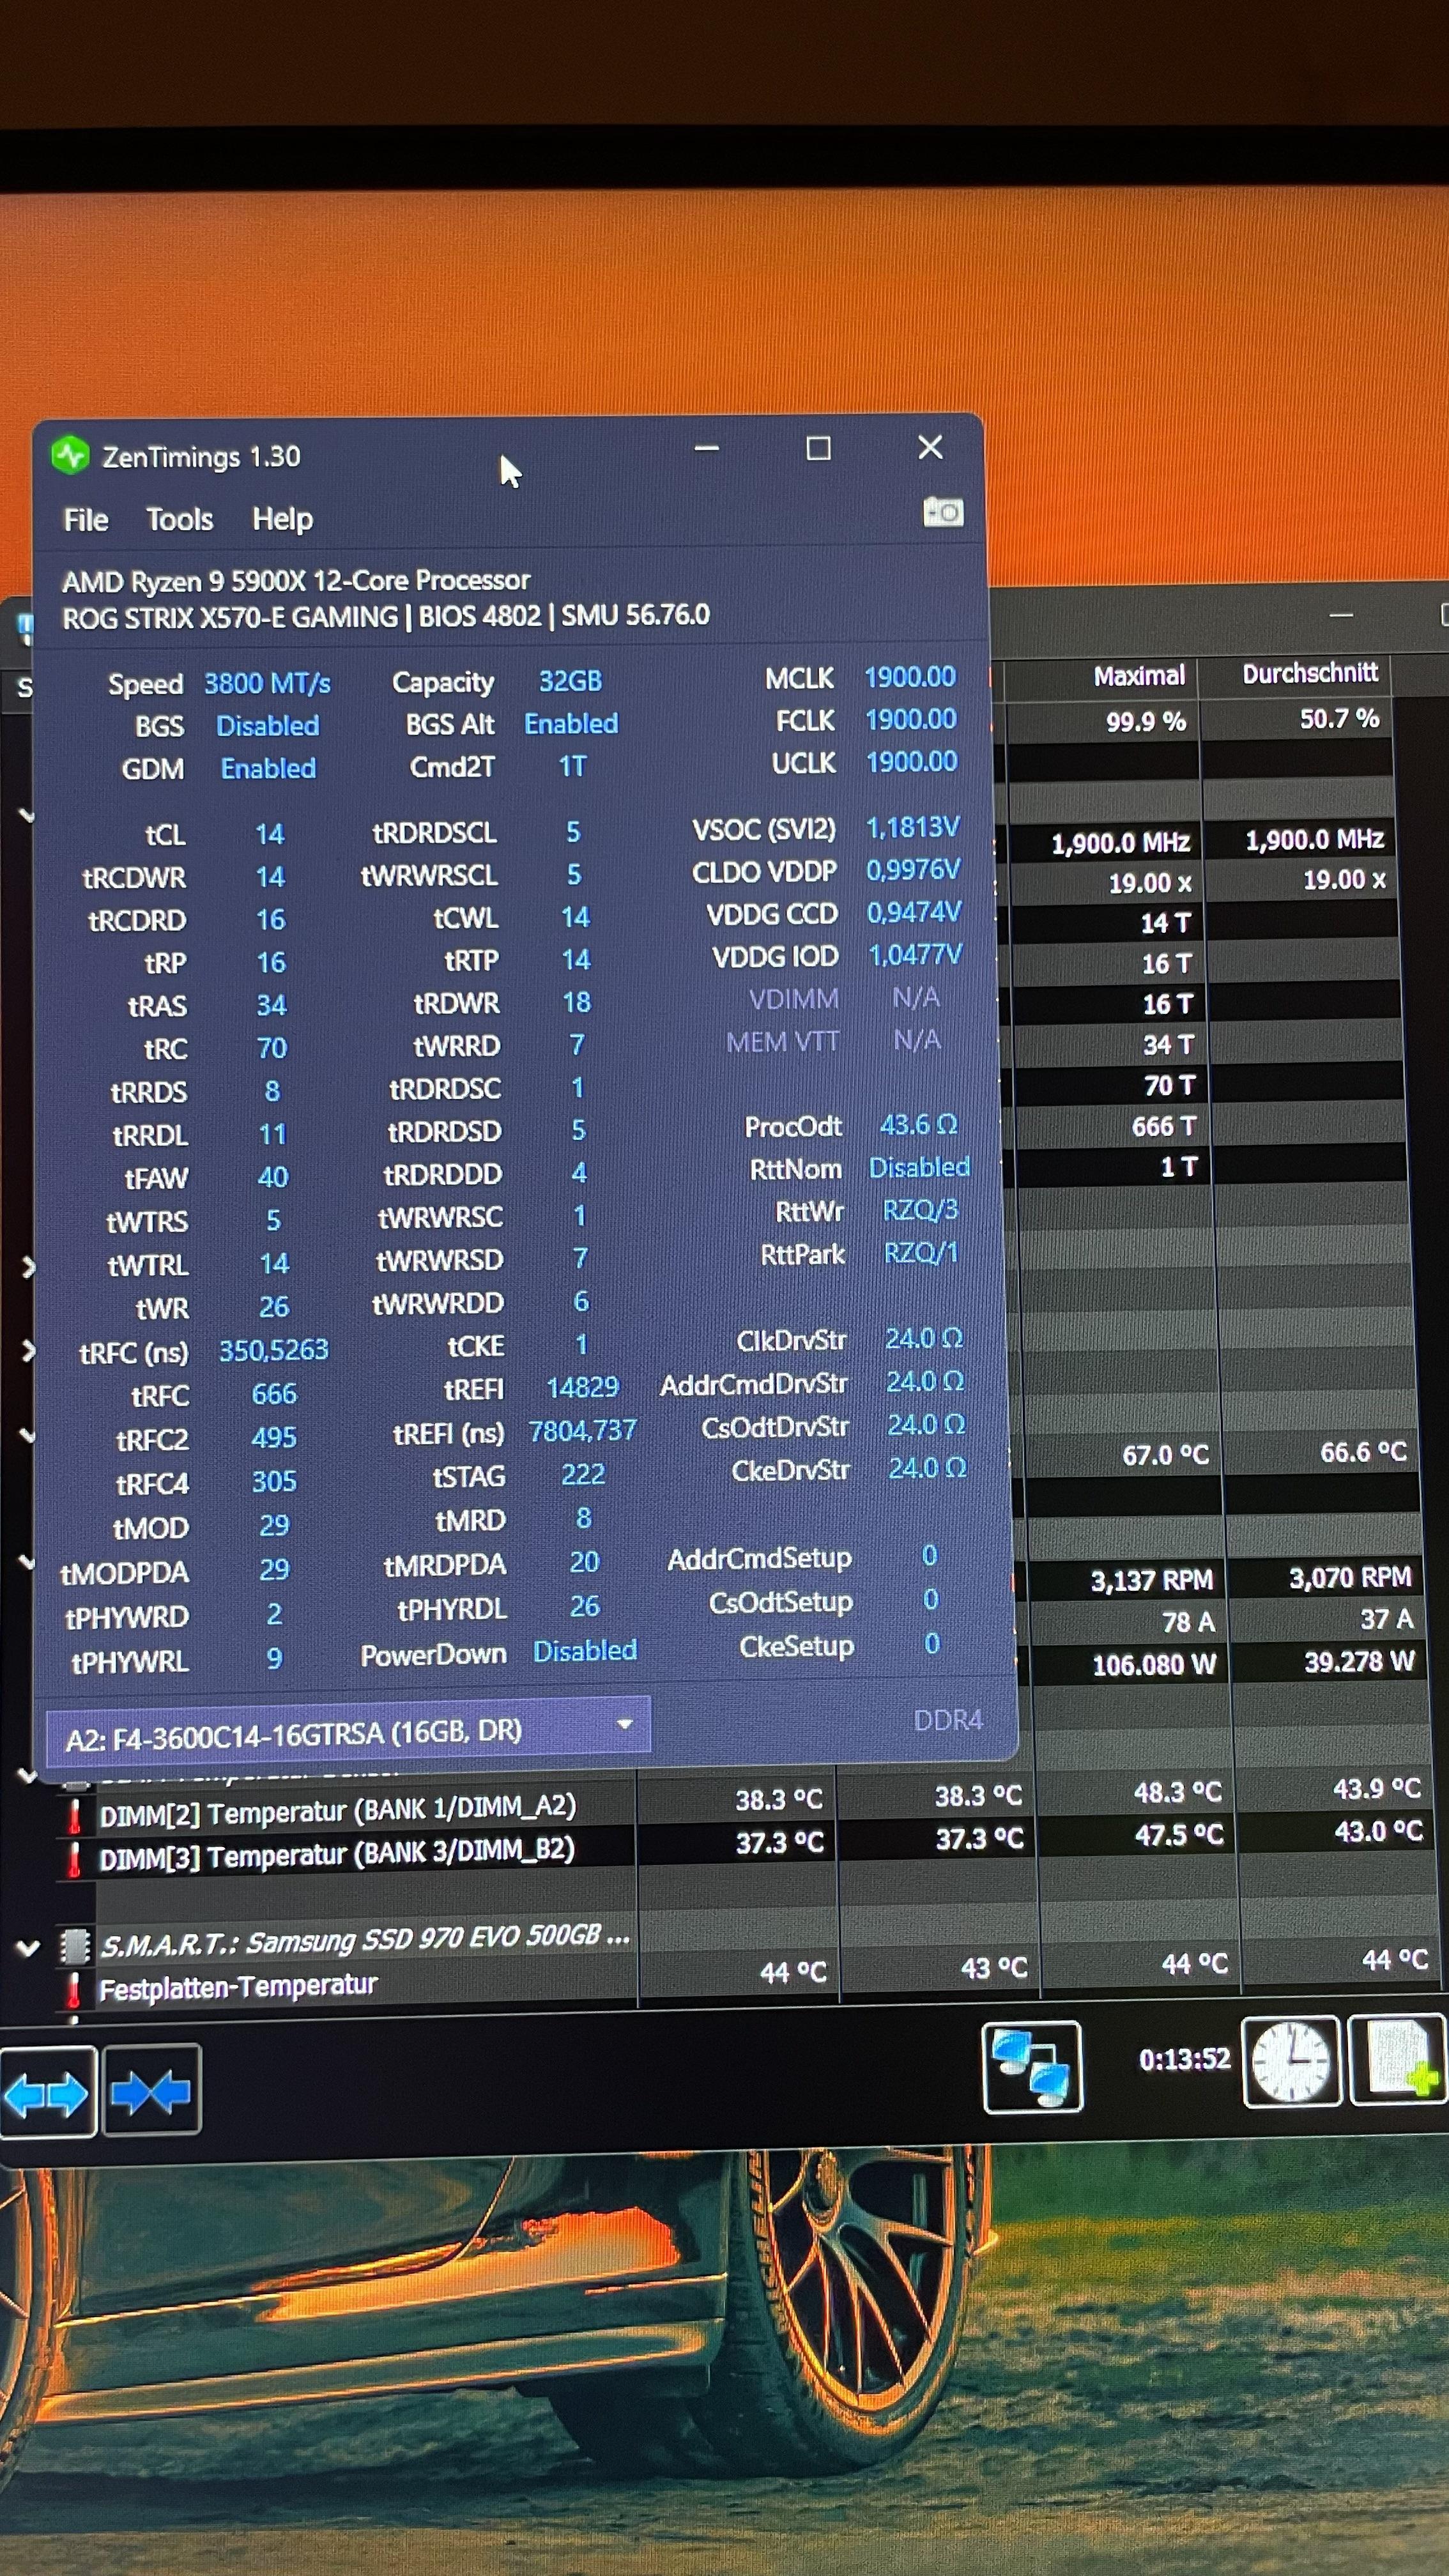Click the UCLK value 1900.00
1449x2576 pixels.
(x=911, y=762)
